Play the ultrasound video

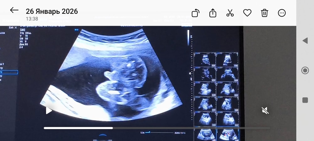point(49,110)
